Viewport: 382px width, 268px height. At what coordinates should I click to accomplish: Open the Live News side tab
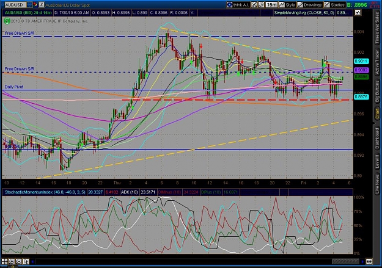pos(377,183)
